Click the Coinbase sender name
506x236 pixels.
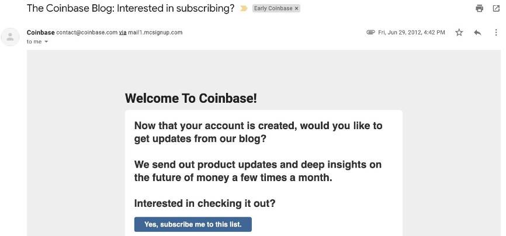(x=40, y=32)
